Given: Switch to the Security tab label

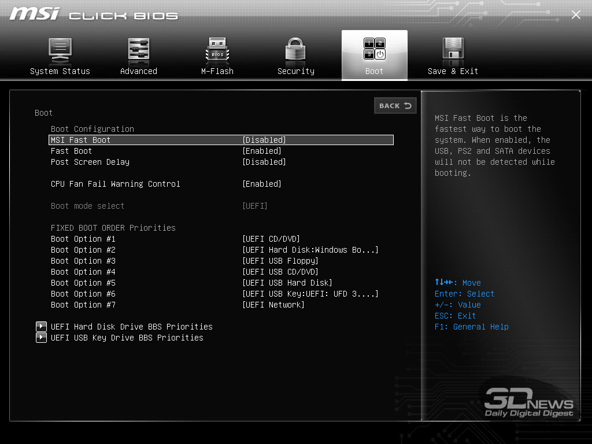Looking at the screenshot, I should tap(295, 71).
